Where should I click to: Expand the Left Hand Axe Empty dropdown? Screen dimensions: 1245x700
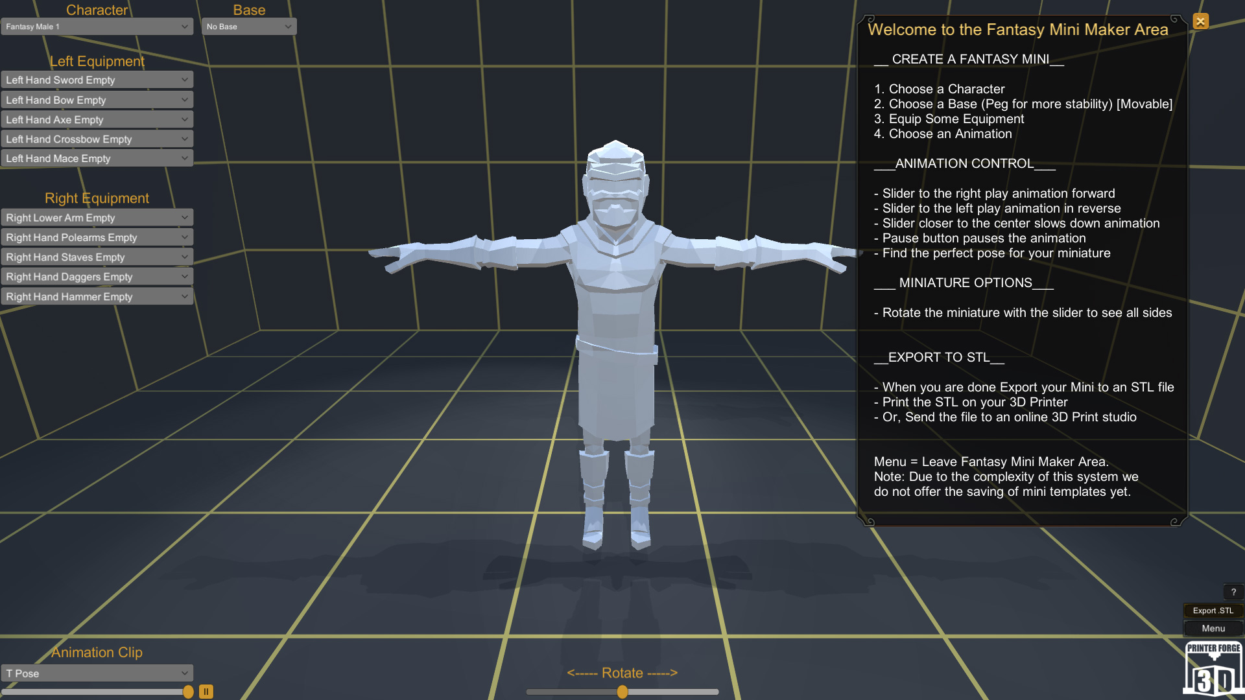click(x=97, y=119)
